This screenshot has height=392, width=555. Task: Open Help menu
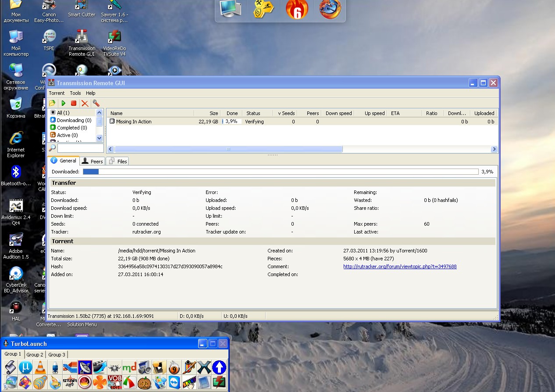click(x=91, y=93)
